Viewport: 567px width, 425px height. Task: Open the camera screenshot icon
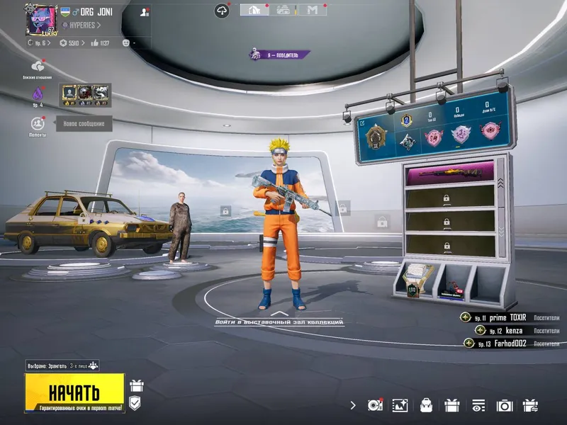pyautogui.click(x=505, y=406)
